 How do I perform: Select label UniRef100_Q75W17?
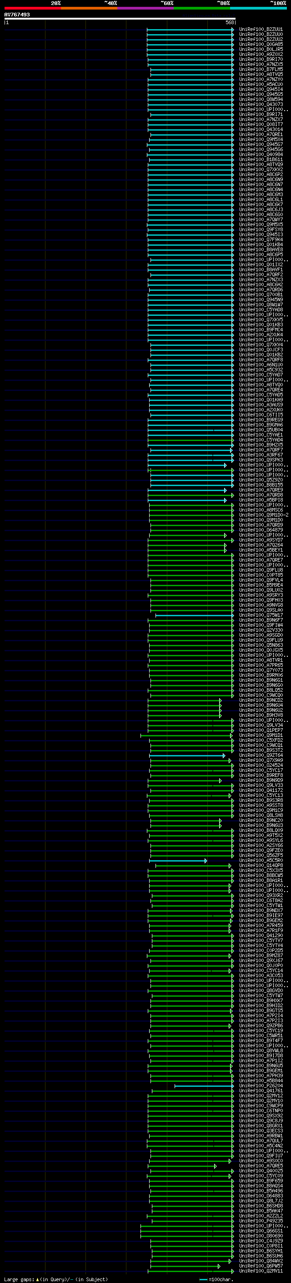[261, 615]
